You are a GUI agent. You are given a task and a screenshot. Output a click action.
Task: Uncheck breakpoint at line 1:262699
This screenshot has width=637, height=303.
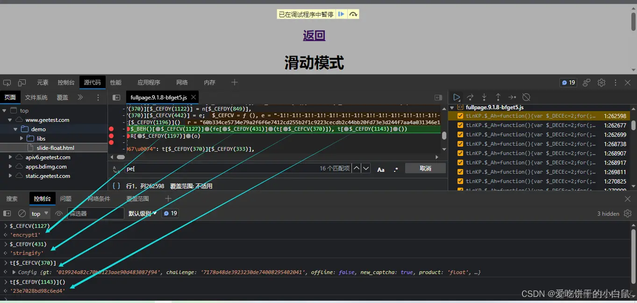click(460, 134)
